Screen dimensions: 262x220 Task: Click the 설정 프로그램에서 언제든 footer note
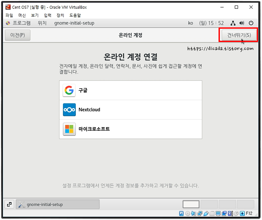click(131, 185)
